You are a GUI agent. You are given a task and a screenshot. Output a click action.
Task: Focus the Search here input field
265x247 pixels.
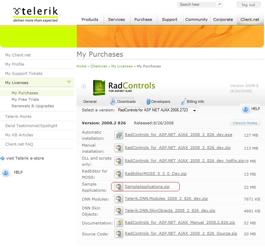point(197,4)
